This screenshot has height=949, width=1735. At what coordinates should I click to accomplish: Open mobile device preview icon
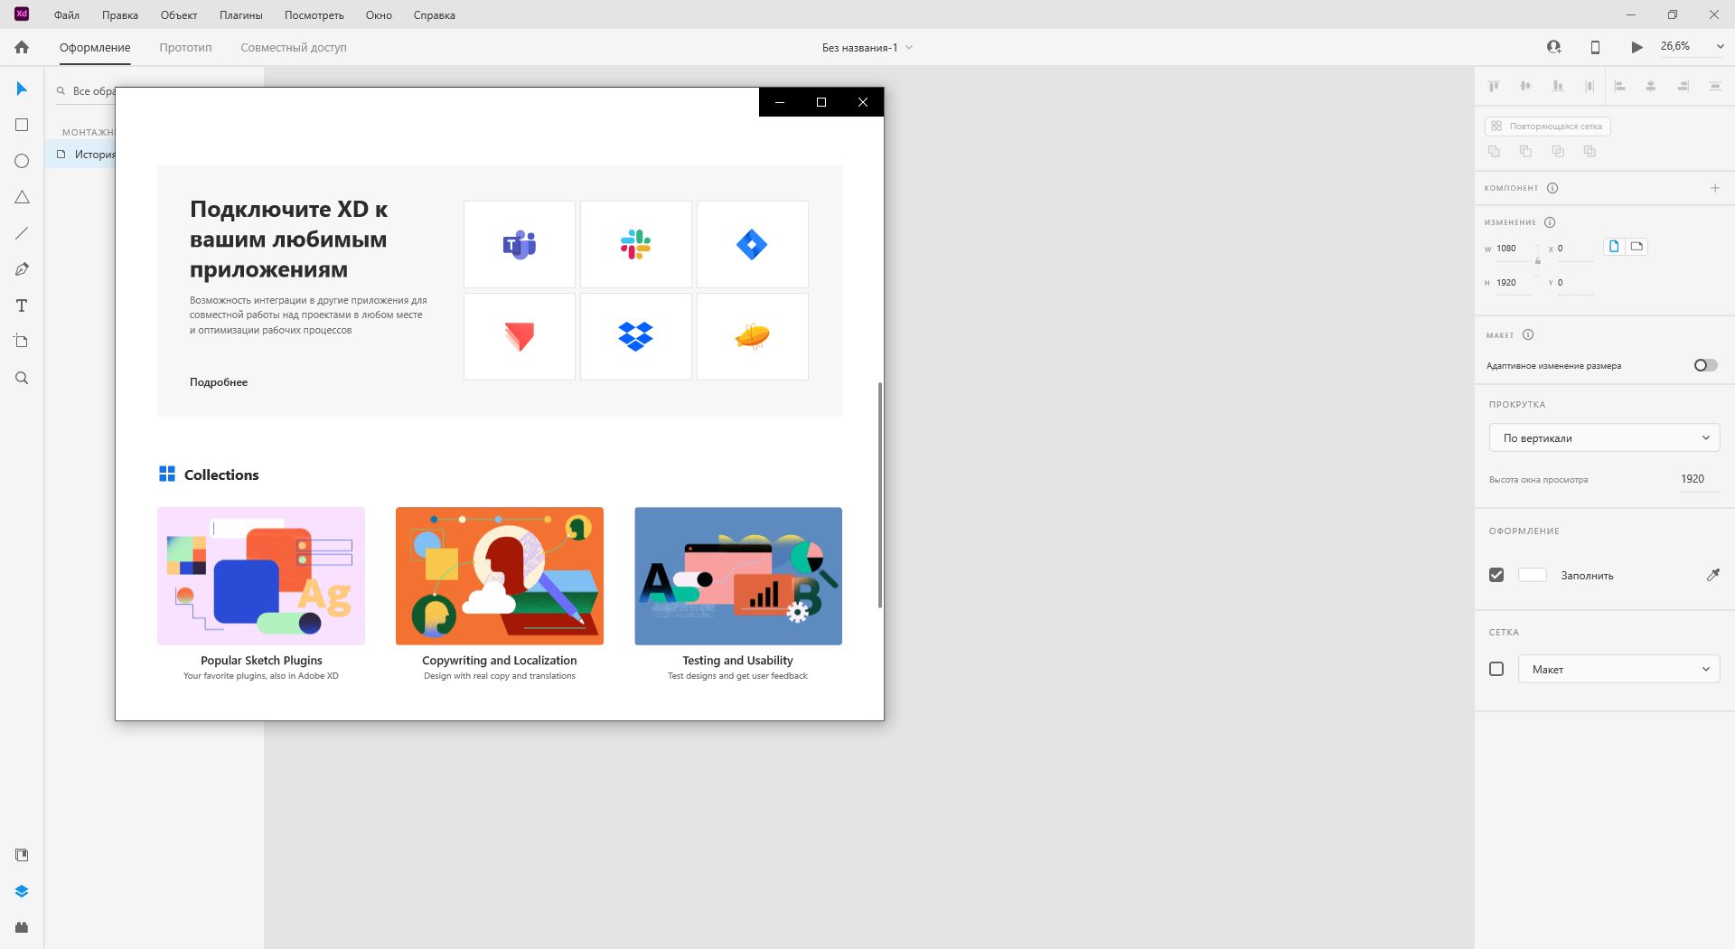click(x=1595, y=47)
